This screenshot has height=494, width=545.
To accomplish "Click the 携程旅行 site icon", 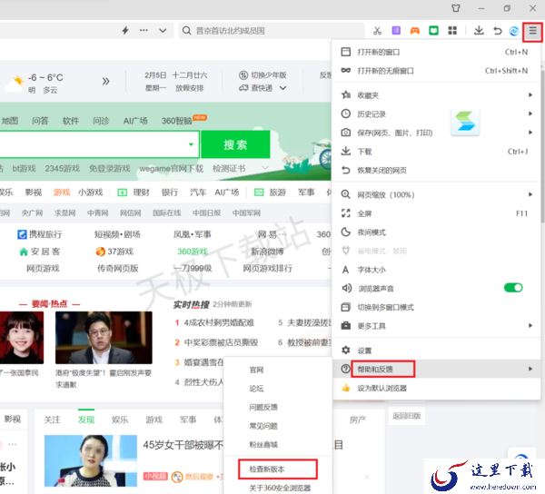I will [x=22, y=234].
